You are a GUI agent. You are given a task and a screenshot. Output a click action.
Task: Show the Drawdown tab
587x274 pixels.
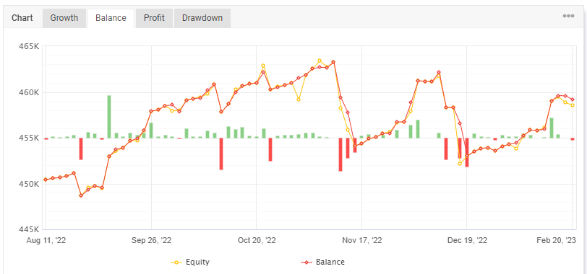coord(202,18)
